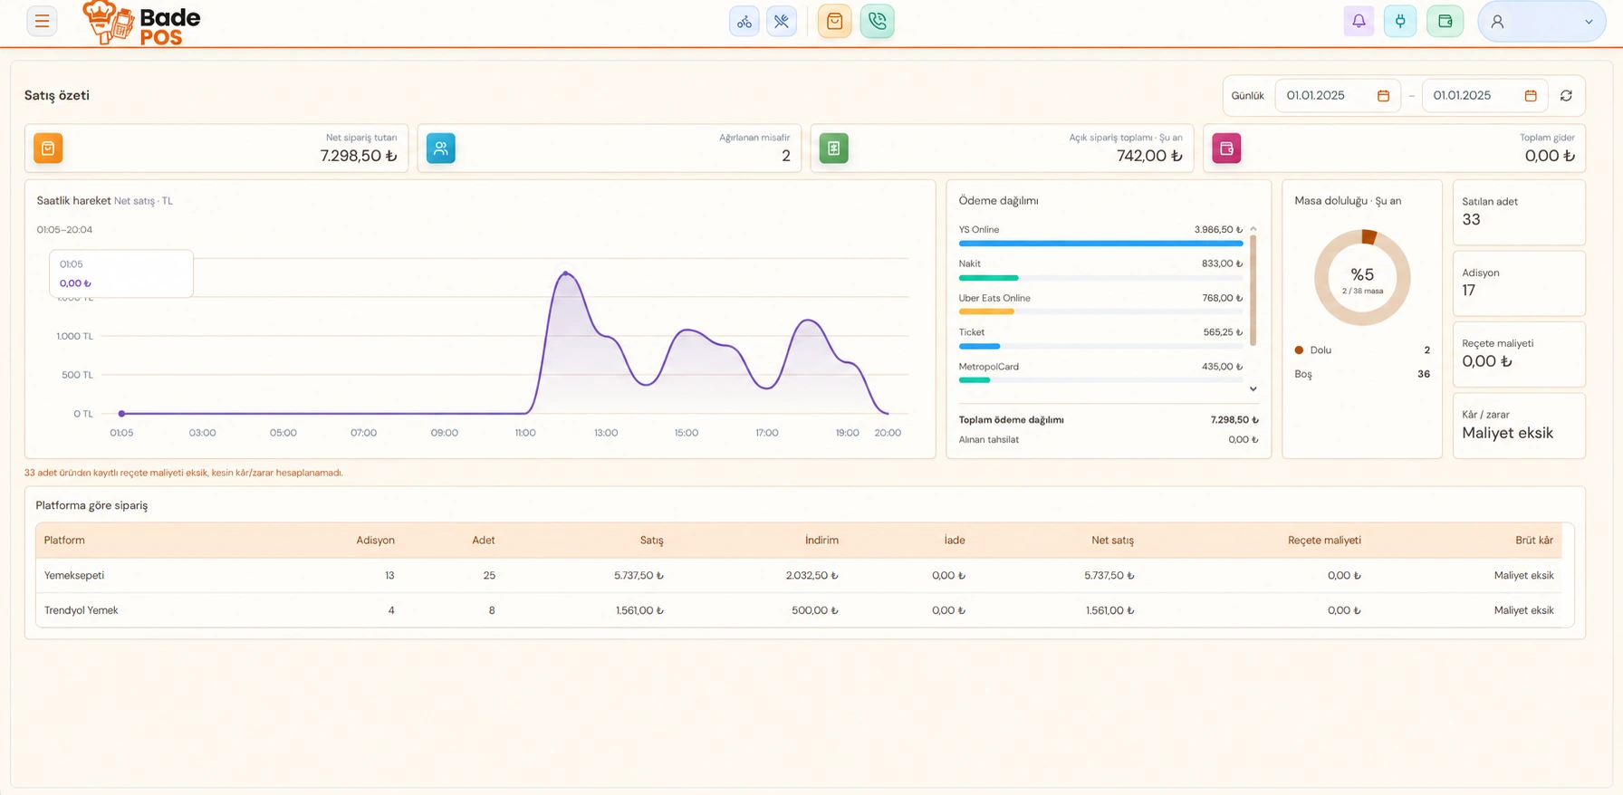Click the table occupancy donut chart
Viewport: 1623px width, 795px height.
[1362, 278]
